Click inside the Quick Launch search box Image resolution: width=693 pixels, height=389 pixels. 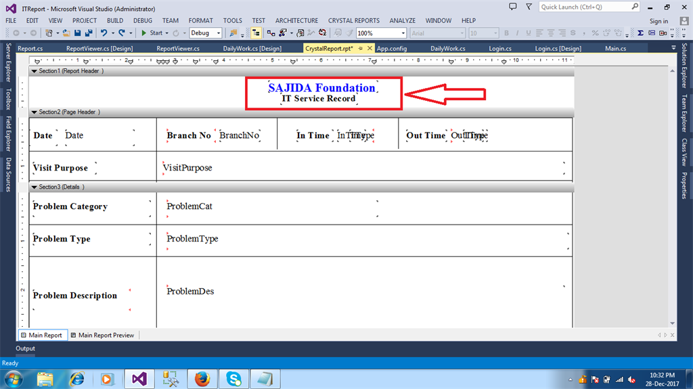pos(585,7)
